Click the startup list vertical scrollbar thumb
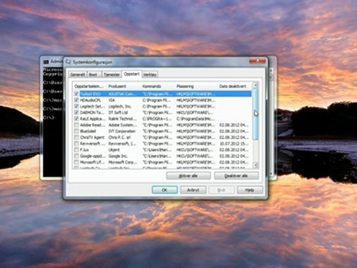 click(x=255, y=114)
